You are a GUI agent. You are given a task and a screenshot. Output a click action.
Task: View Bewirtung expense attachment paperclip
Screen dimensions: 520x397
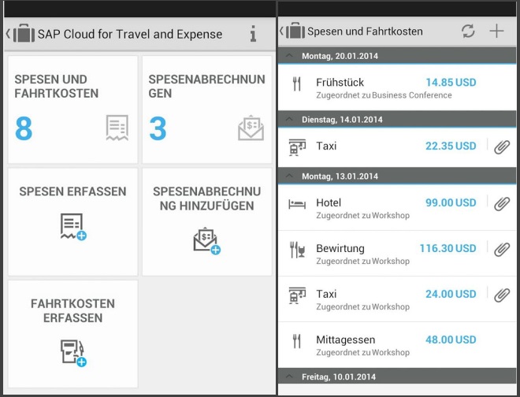(502, 249)
